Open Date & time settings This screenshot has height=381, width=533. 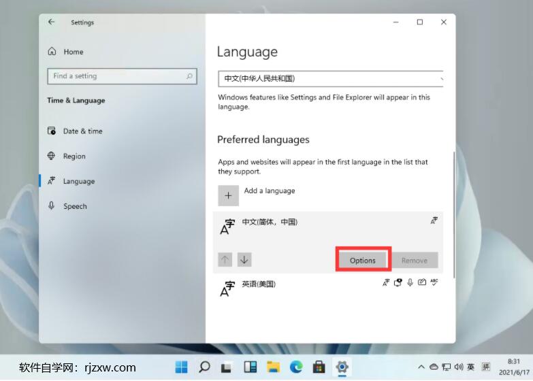[x=75, y=131]
